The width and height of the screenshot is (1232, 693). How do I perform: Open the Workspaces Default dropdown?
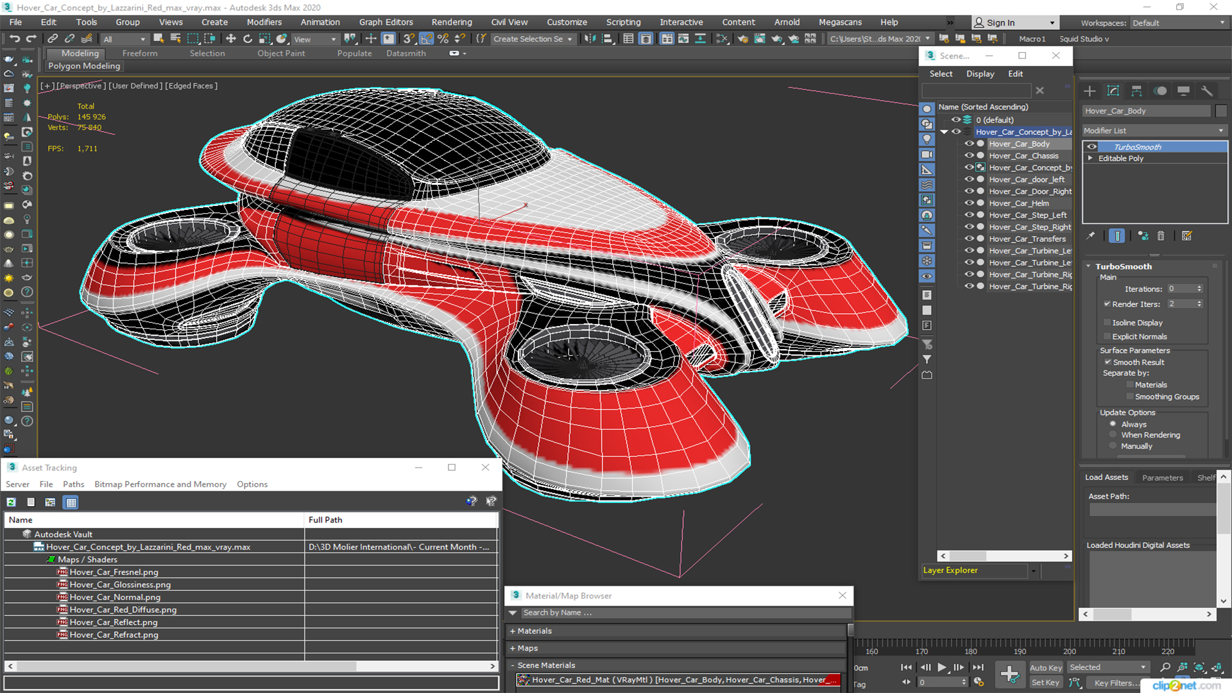1179,23
